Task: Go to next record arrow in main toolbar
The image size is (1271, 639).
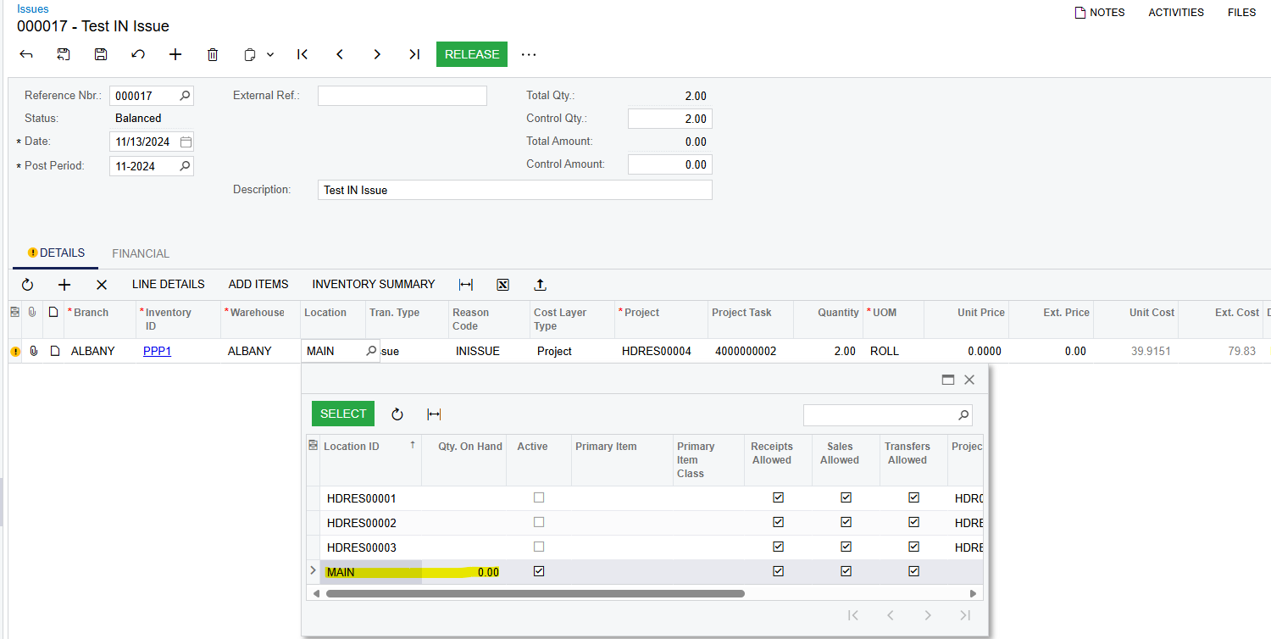Action: pos(377,54)
